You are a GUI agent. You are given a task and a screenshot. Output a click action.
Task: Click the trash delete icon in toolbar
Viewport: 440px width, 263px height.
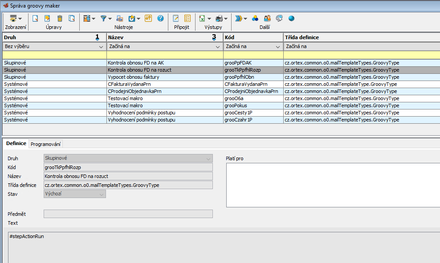59,18
